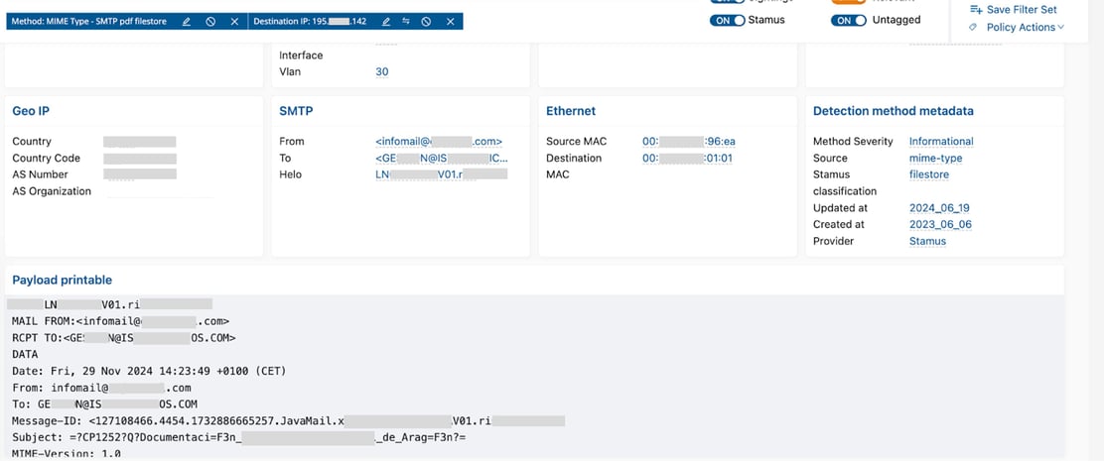Viewport: 1104px width, 461px height.
Task: Remove the Destination IP filter
Action: [x=450, y=22]
